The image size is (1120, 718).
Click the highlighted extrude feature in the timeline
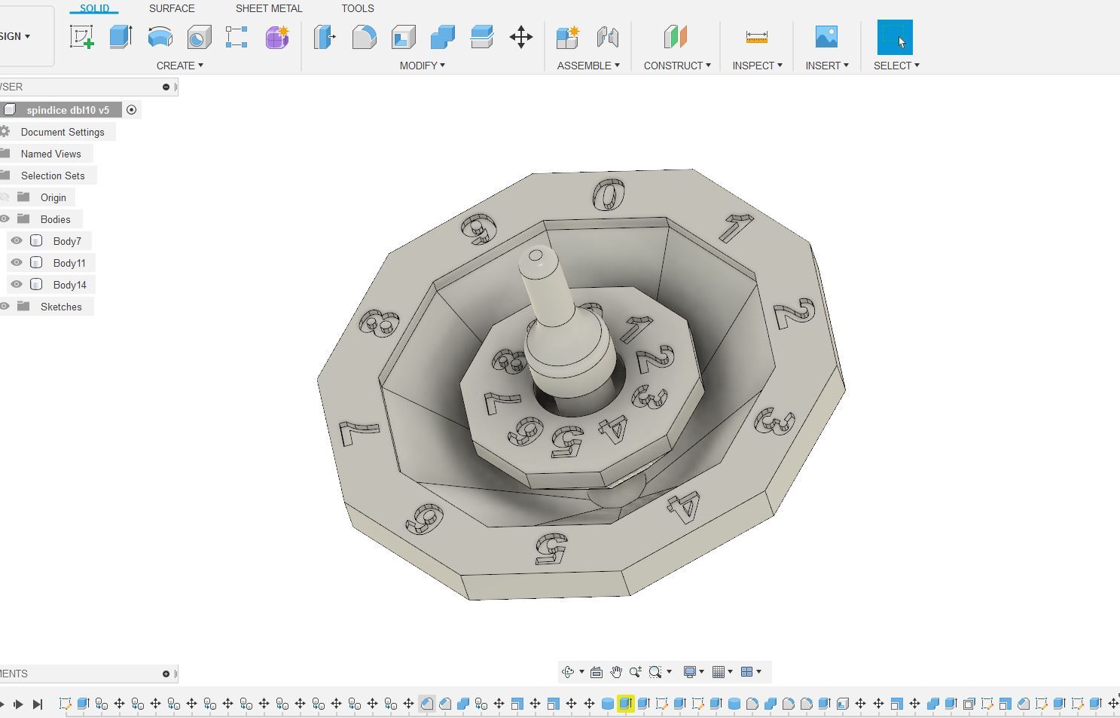pos(625,704)
